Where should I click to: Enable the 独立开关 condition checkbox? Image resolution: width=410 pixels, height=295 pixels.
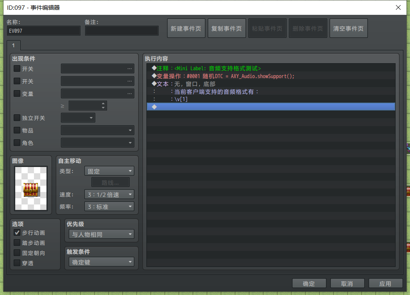[x=17, y=117]
